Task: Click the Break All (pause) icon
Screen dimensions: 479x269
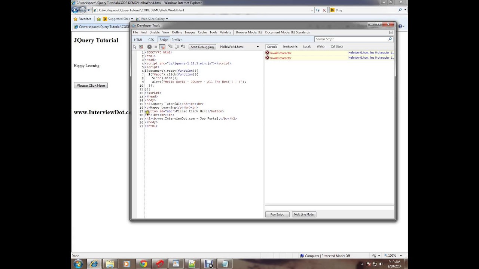Action: click(156, 47)
